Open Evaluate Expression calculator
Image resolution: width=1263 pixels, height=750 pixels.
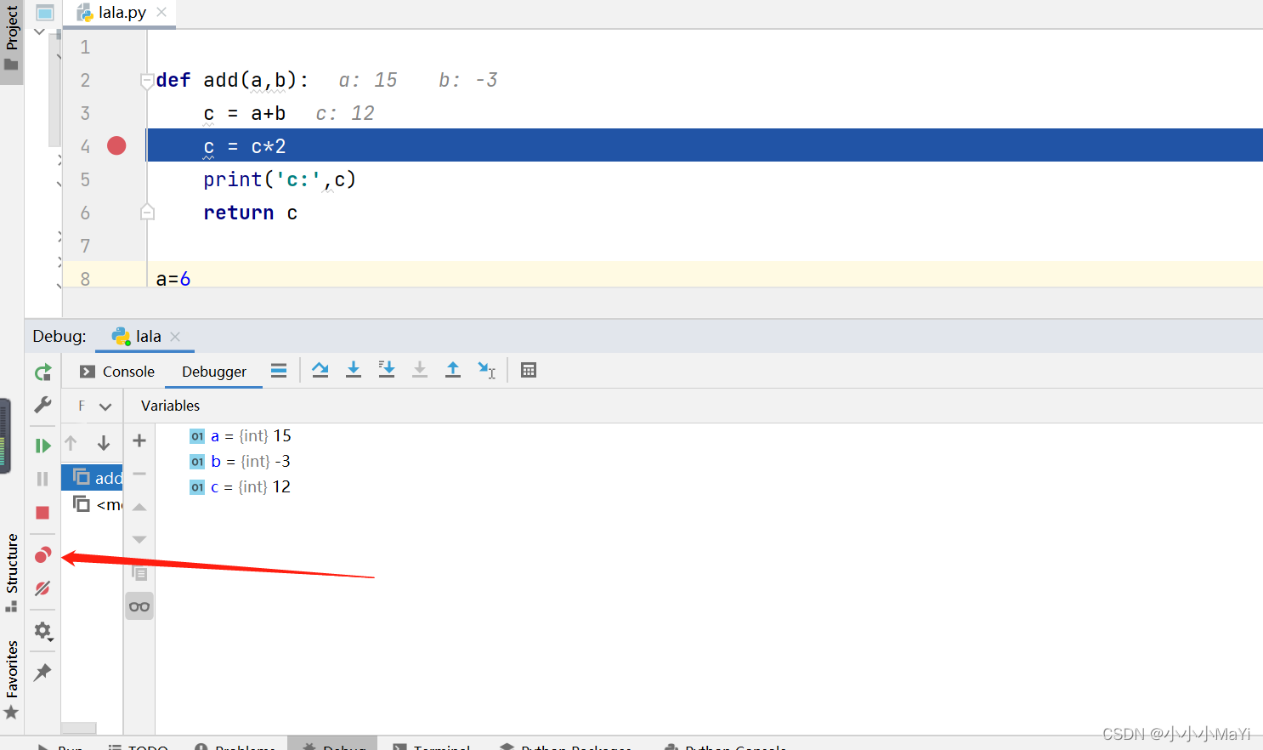(529, 370)
